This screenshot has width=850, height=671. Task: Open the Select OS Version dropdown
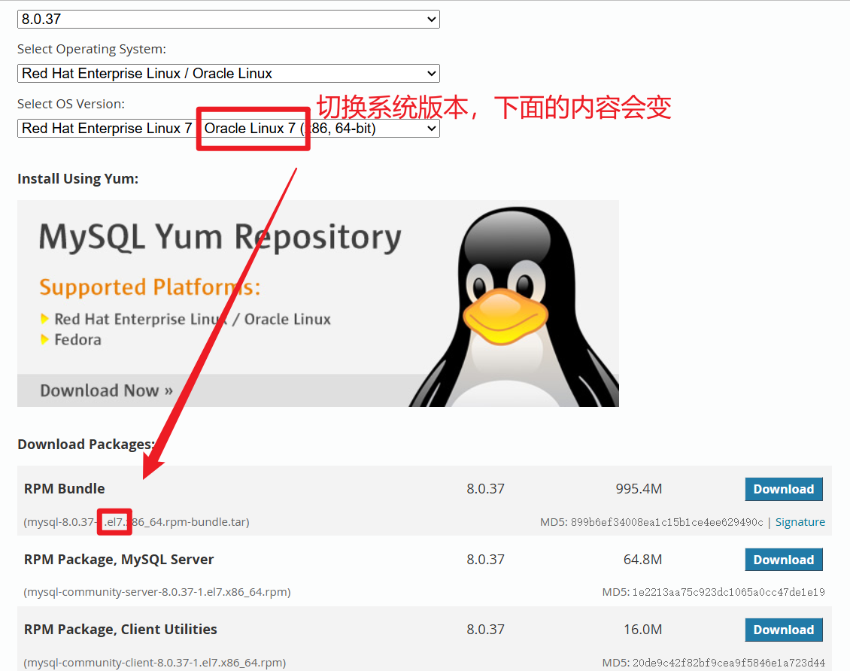tap(228, 129)
